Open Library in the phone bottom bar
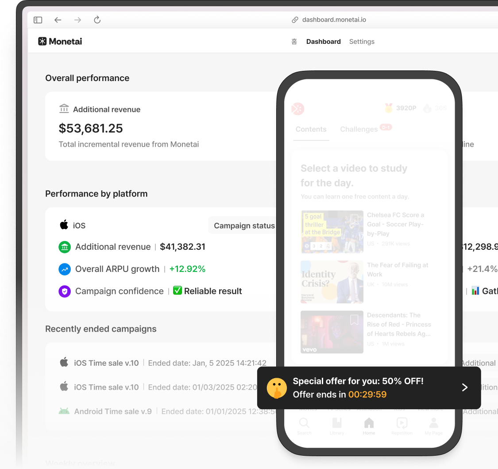Image resolution: width=498 pixels, height=469 pixels. 336,425
